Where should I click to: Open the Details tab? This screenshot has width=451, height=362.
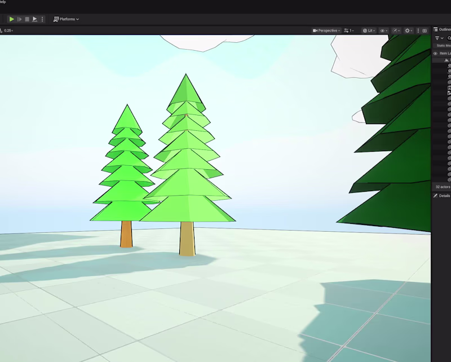(444, 196)
